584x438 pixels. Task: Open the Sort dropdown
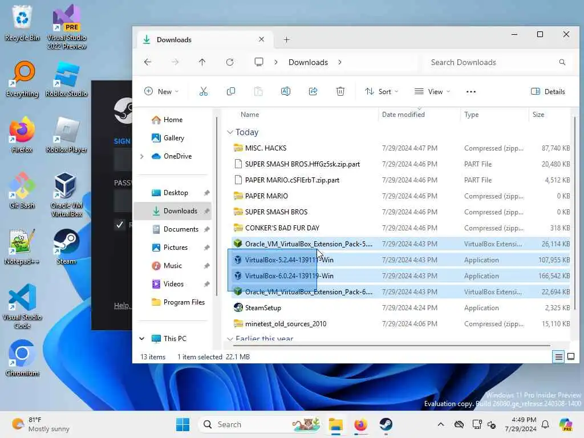click(382, 92)
